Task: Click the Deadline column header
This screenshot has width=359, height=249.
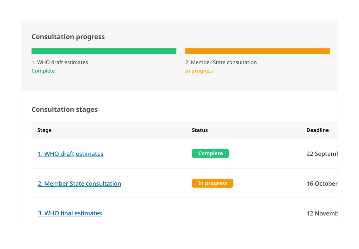Action: (x=318, y=130)
